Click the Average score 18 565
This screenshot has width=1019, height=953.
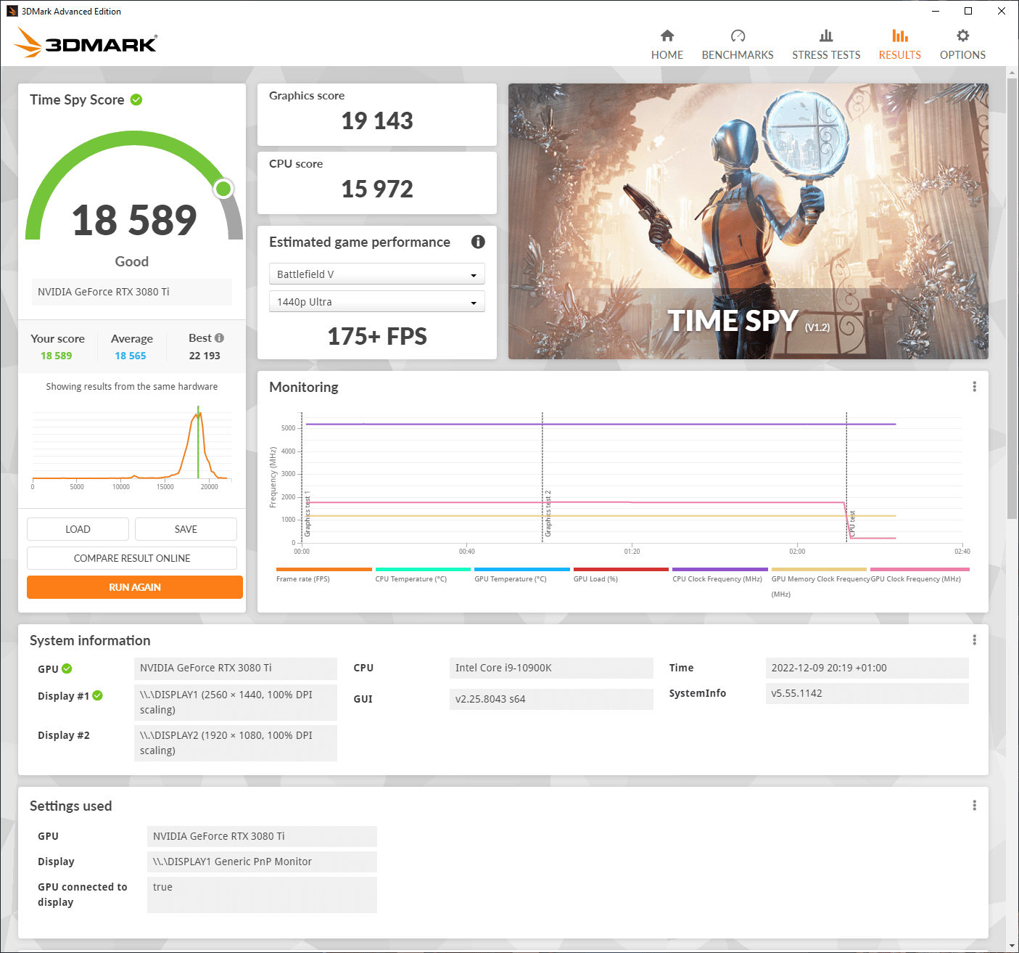(x=131, y=356)
